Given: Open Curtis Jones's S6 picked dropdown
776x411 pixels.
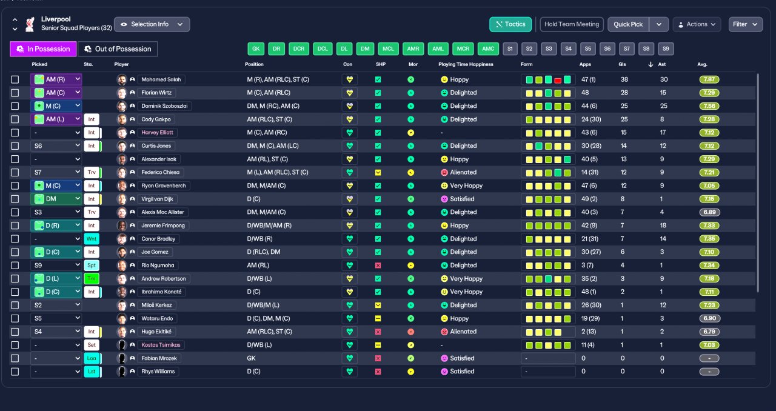Looking at the screenshot, I should pos(56,146).
